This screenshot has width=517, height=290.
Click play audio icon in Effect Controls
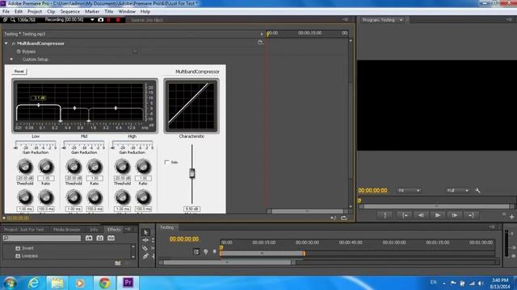click(x=334, y=217)
